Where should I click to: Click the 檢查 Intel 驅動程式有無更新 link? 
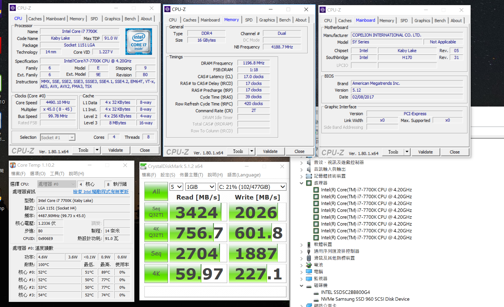101,192
